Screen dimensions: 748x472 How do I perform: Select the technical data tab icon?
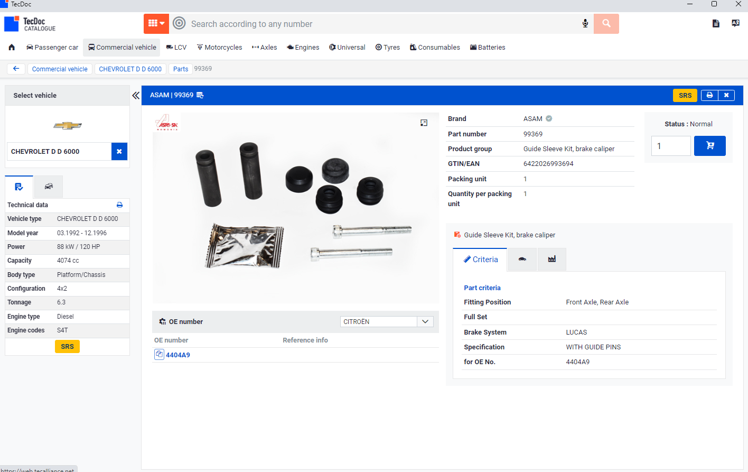[x=19, y=187]
